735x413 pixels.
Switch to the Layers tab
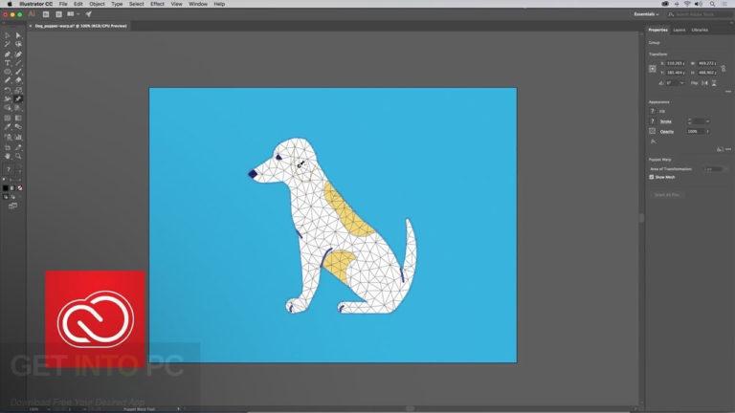pyautogui.click(x=679, y=30)
